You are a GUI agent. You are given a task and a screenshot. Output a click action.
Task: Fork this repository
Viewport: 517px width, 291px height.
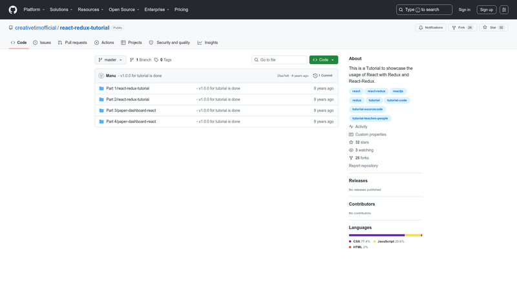tap(462, 28)
